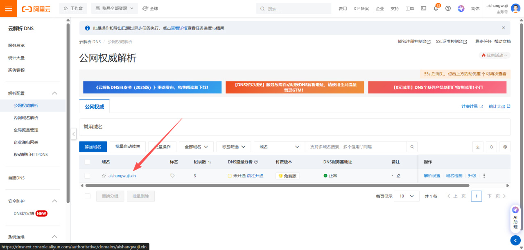Open the help question-mark icon
The height and width of the screenshot is (250, 524).
tap(448, 9)
